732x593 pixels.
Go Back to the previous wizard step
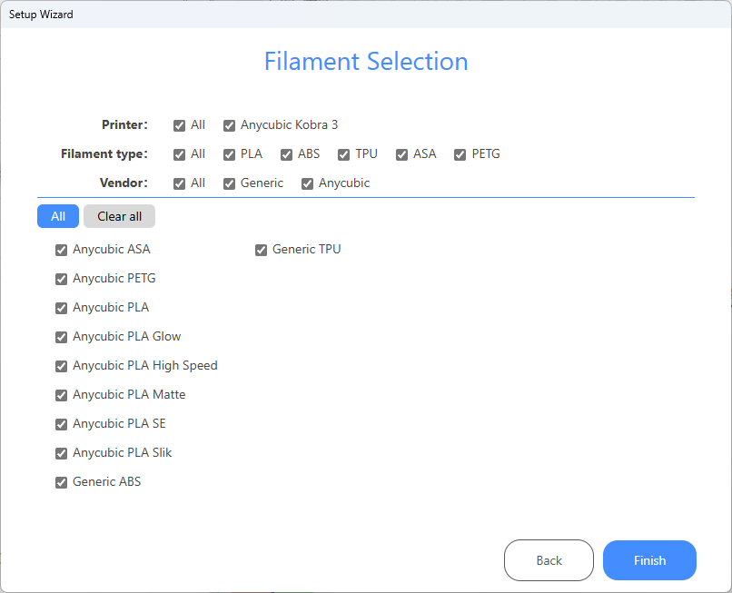tap(549, 560)
